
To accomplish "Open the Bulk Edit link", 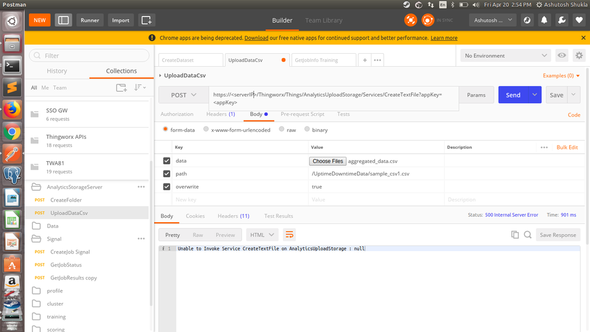I will coord(567,147).
